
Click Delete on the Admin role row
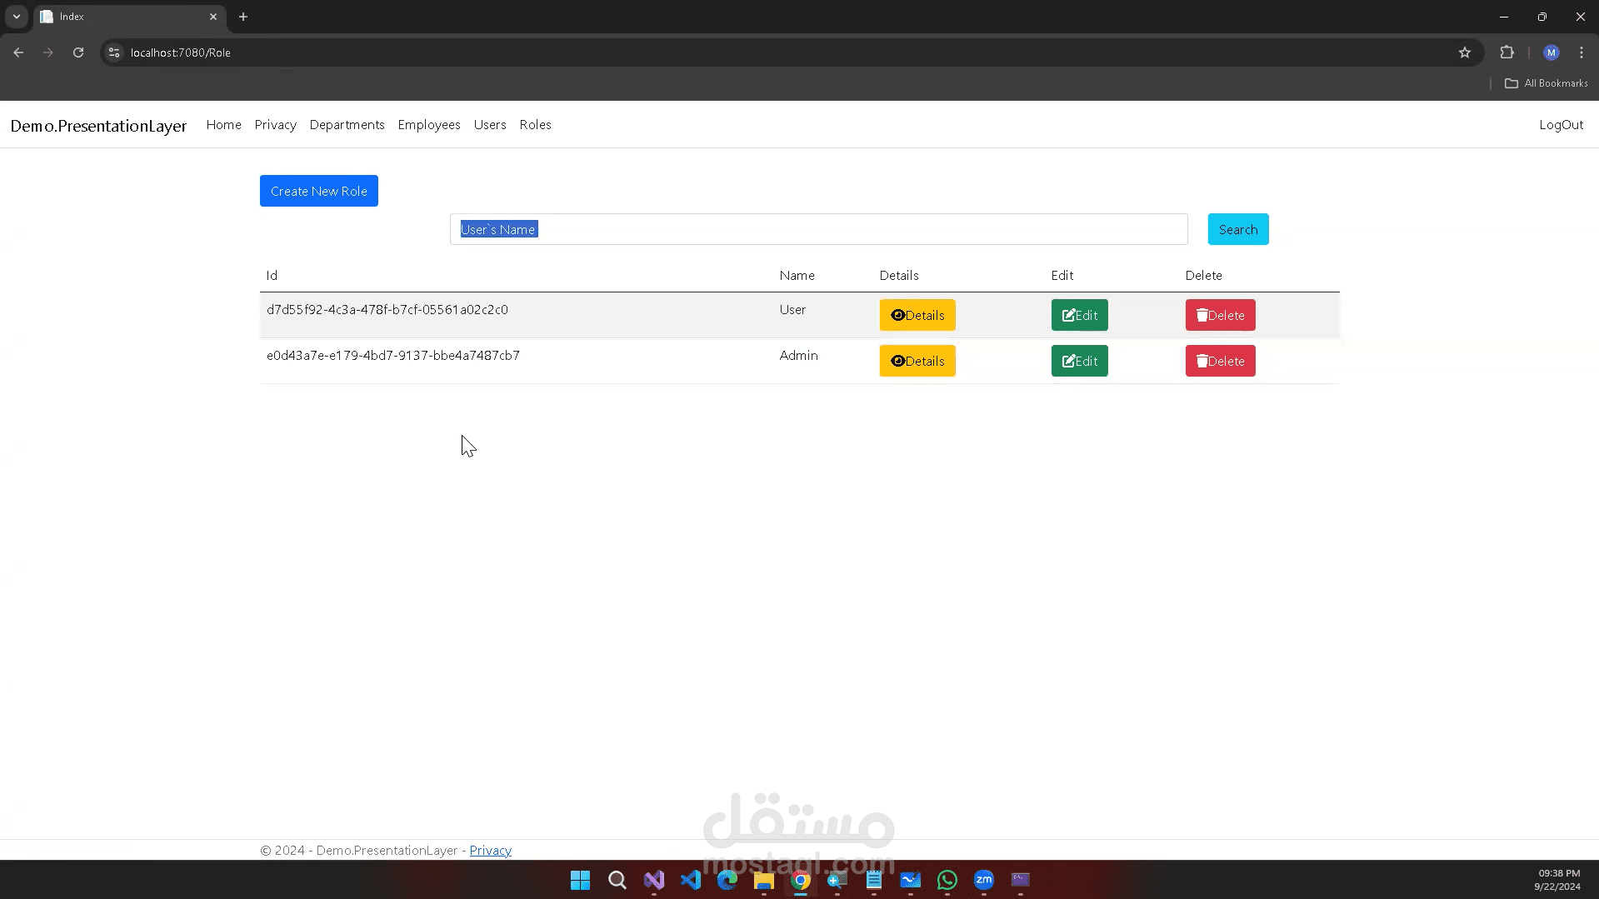(x=1219, y=360)
